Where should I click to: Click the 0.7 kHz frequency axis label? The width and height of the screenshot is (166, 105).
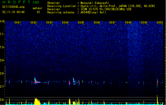2,87
